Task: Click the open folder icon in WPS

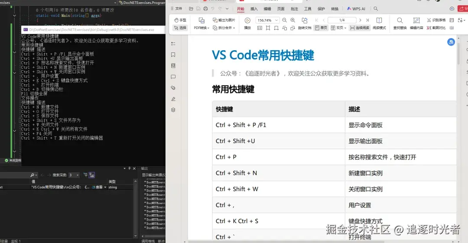Action: [x=191, y=9]
